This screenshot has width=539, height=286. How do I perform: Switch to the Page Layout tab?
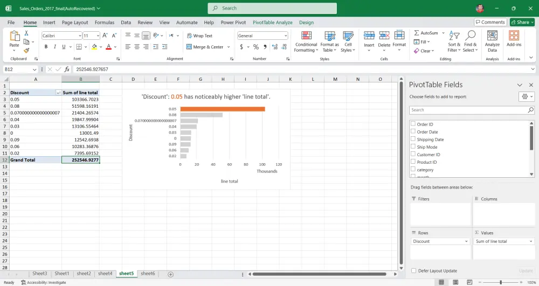[75, 22]
